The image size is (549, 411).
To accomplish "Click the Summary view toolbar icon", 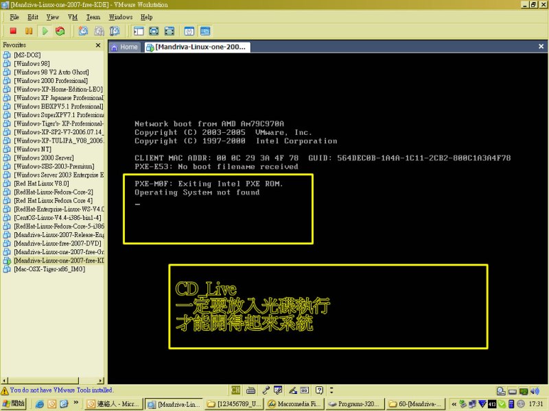I will point(189,31).
